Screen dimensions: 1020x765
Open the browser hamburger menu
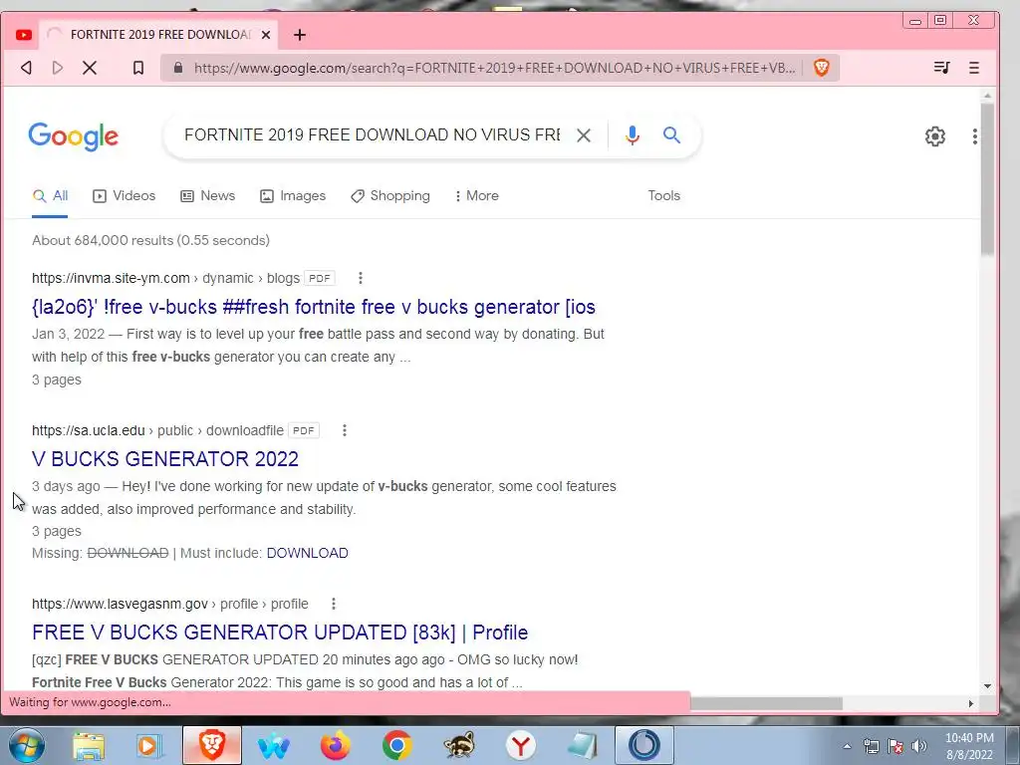974,68
